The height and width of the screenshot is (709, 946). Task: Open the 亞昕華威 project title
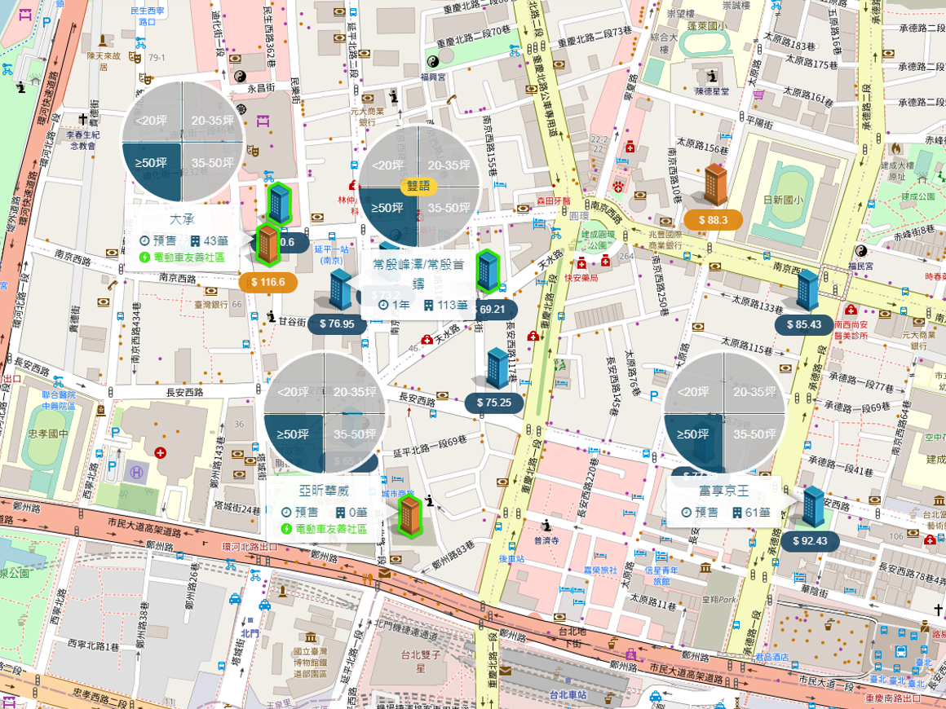pyautogui.click(x=325, y=491)
